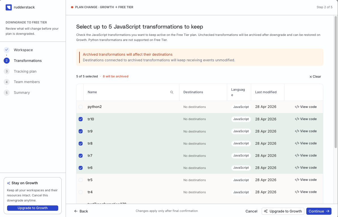The height and width of the screenshot is (217, 338).
Task: Click 28 Apr 2026 date in tr6 row
Action: pyautogui.click(x=266, y=168)
